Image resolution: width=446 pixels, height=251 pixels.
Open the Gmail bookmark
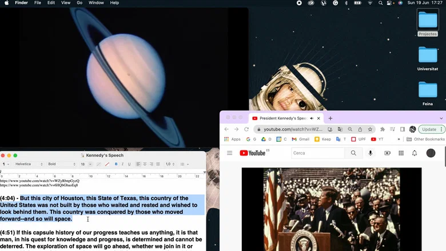point(300,140)
